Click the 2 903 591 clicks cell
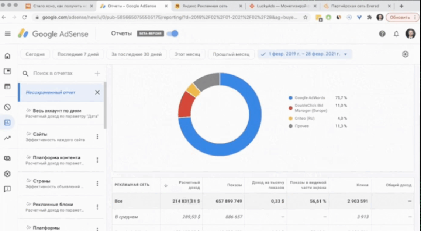Image resolution: width=421 pixels, height=231 pixels. 358,201
